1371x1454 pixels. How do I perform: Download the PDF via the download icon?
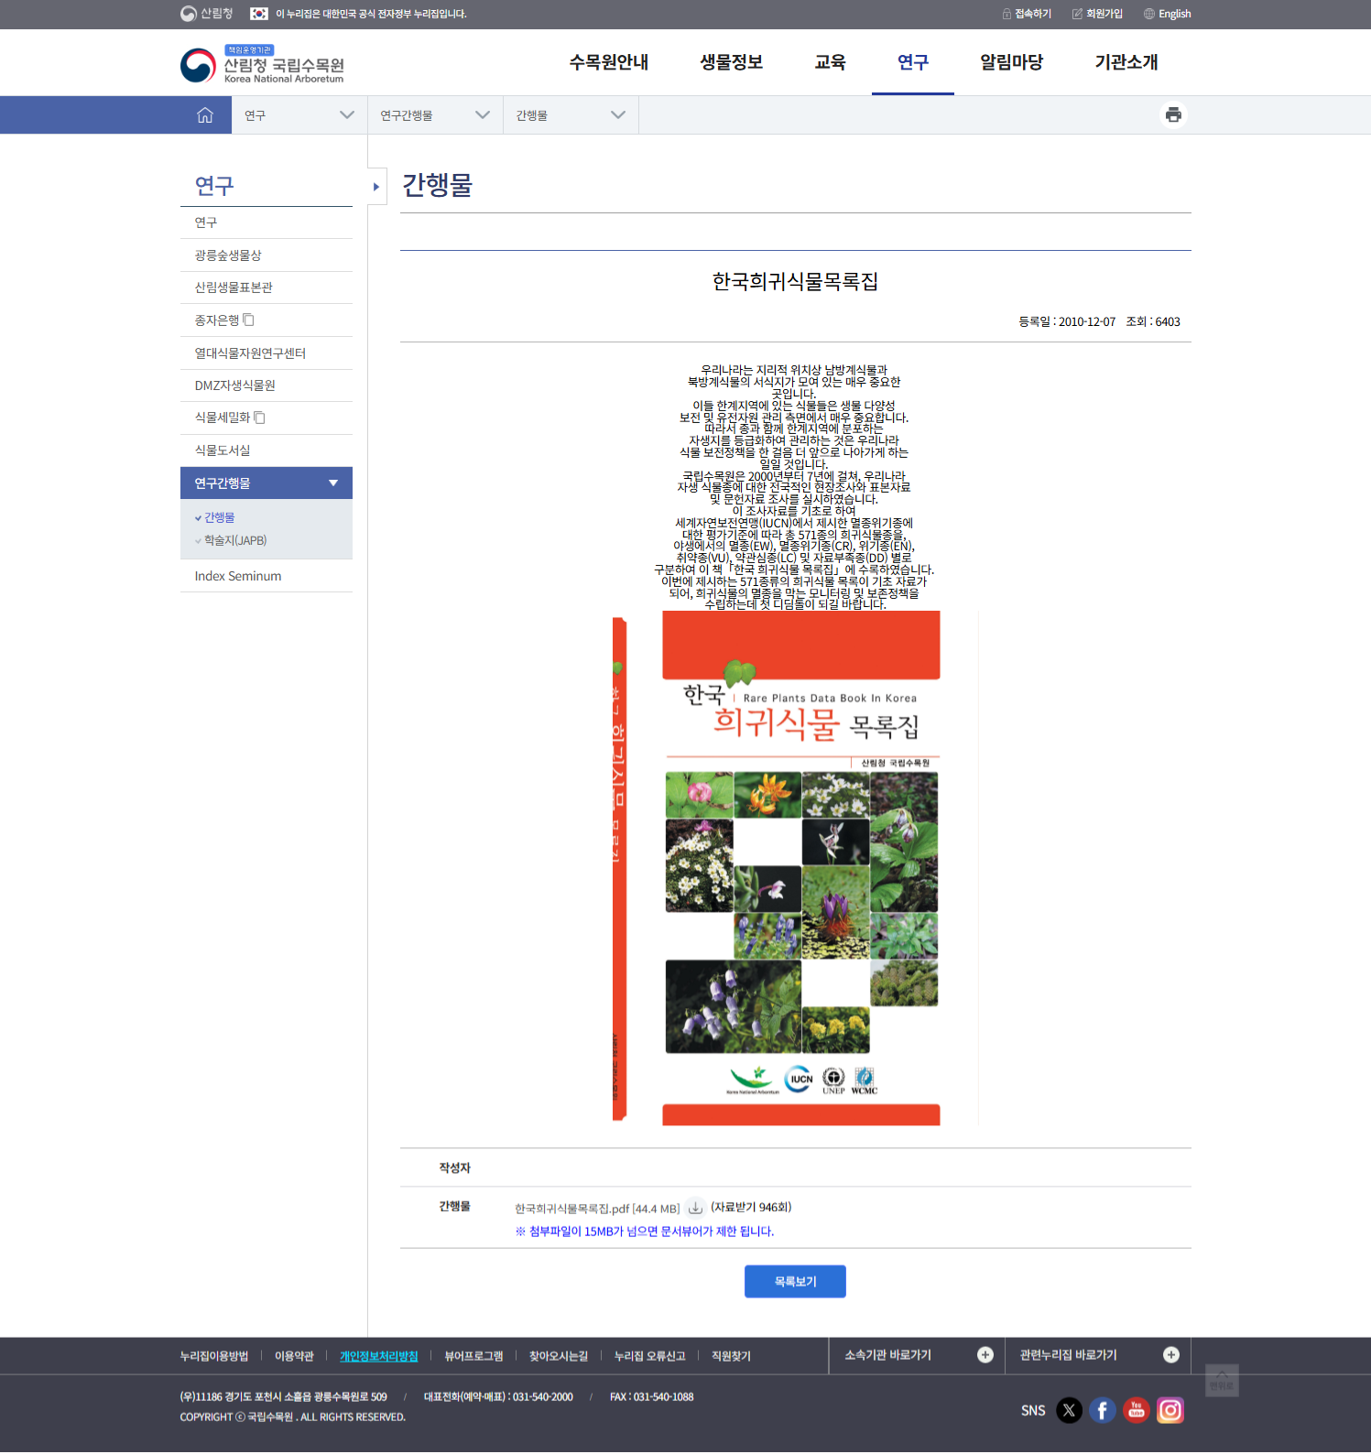click(x=695, y=1208)
